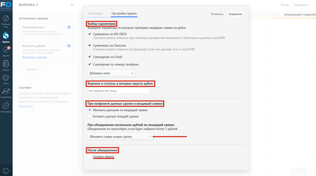Open the Почта mail icon
Image resolution: width=316 pixels, height=176 pixels.
(6, 78)
